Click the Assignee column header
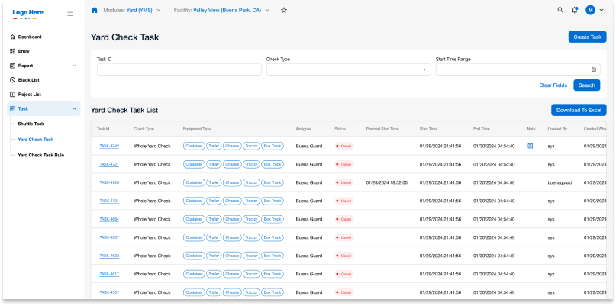 303,129
